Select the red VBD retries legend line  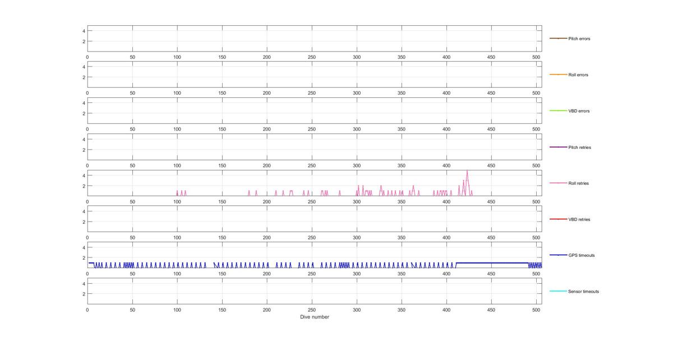558,219
